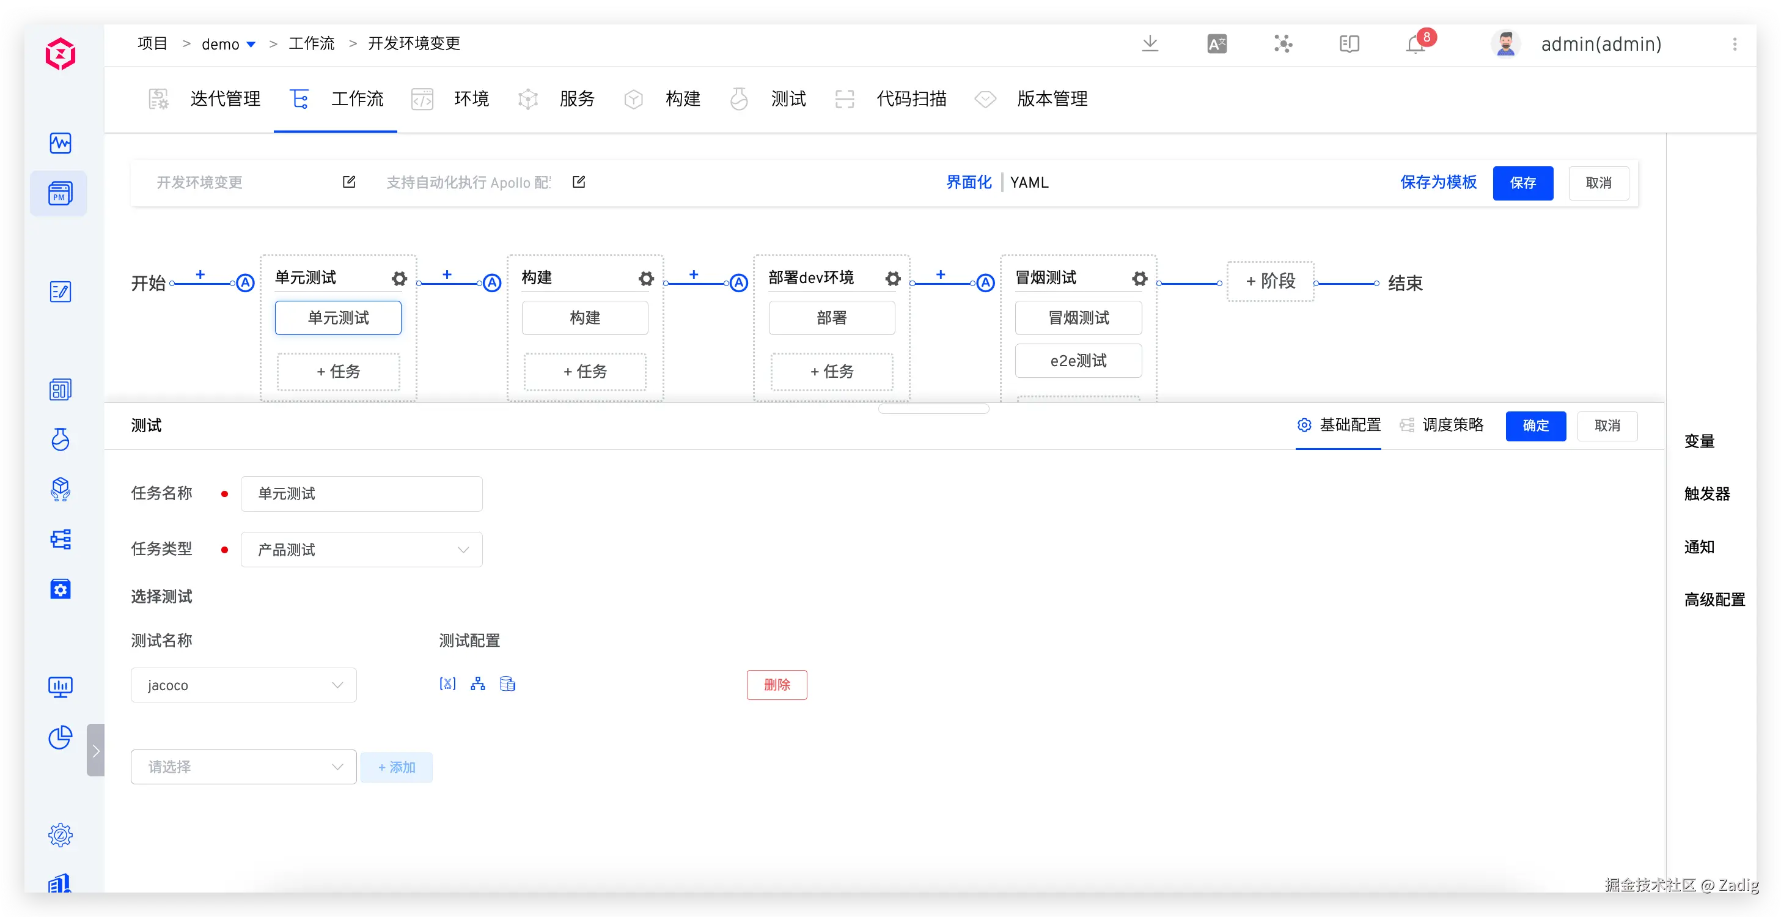Screen dimensions: 1781x917
Task: Select the 基础配置 tab
Action: click(1339, 425)
